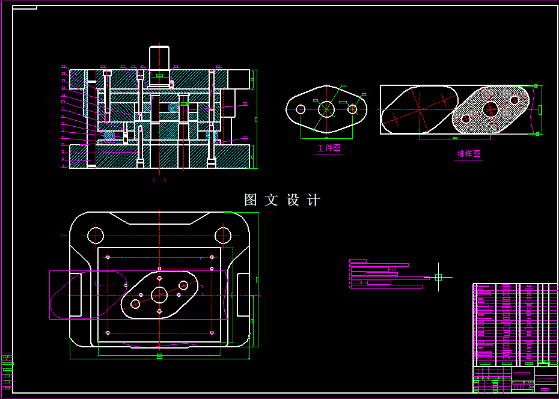The height and width of the screenshot is (399, 559).
Task: Select the large central circle in plan view
Action: [159, 295]
